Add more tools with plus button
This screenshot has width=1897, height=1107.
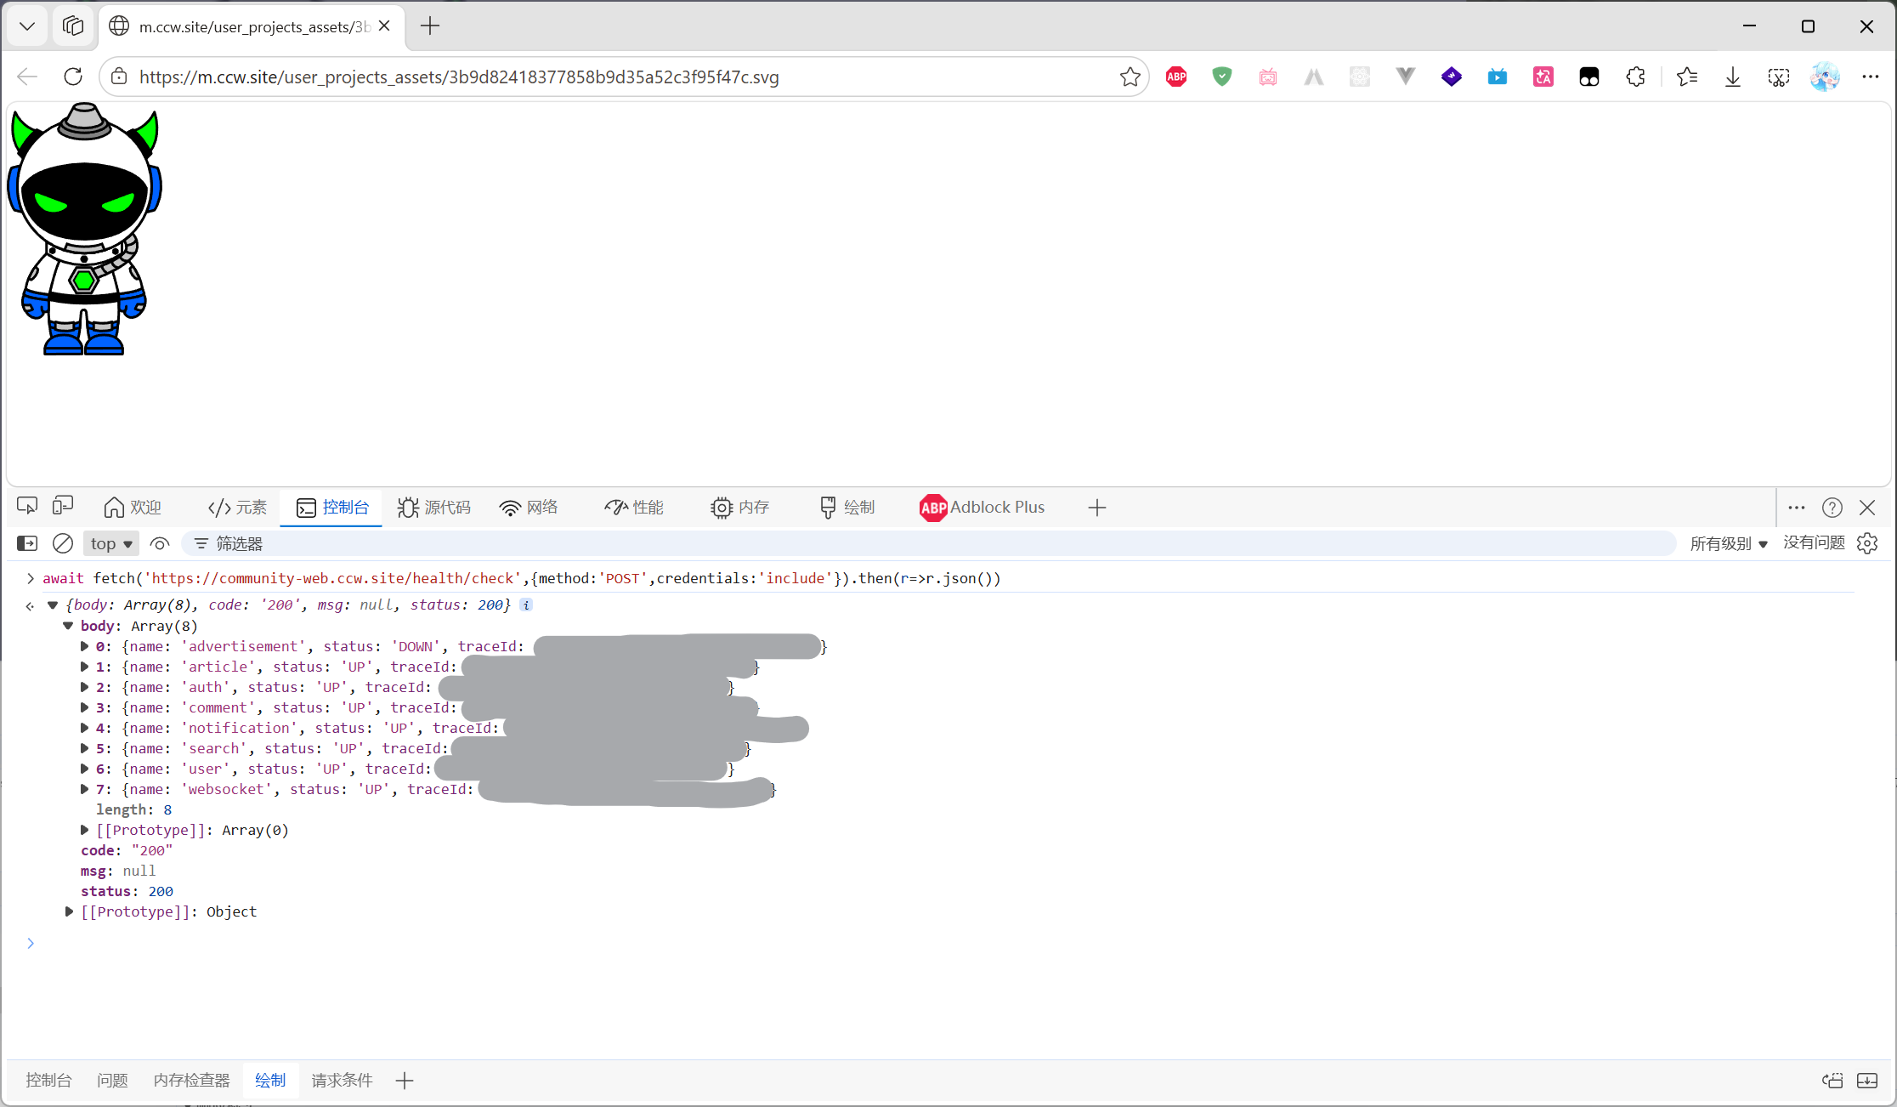[x=1097, y=508]
